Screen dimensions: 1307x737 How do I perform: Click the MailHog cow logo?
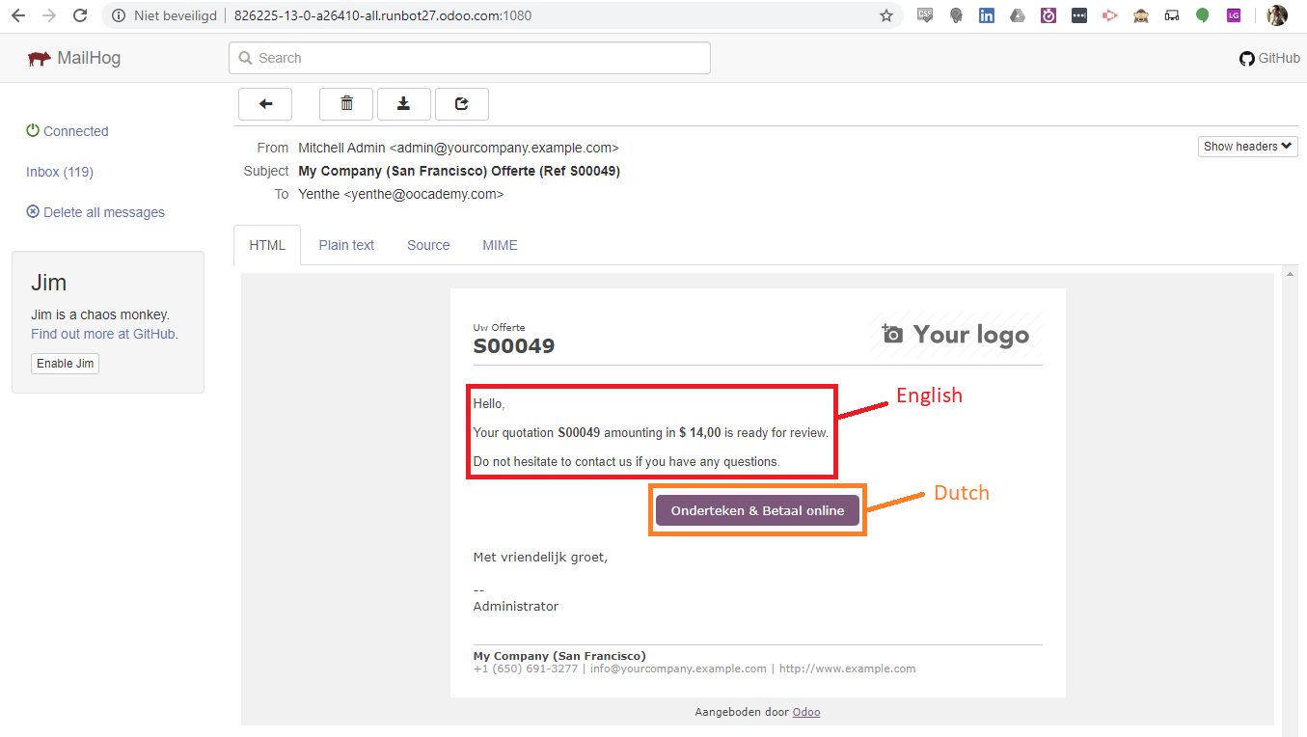point(38,57)
